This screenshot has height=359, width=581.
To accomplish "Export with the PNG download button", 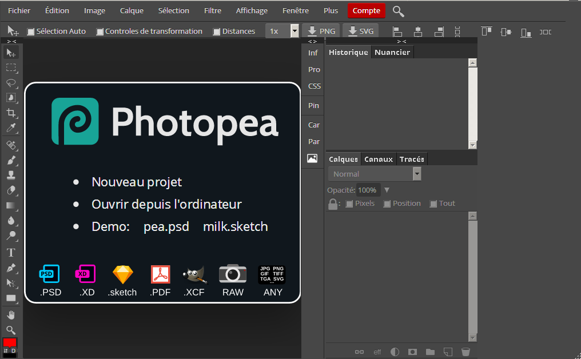I will (x=321, y=31).
